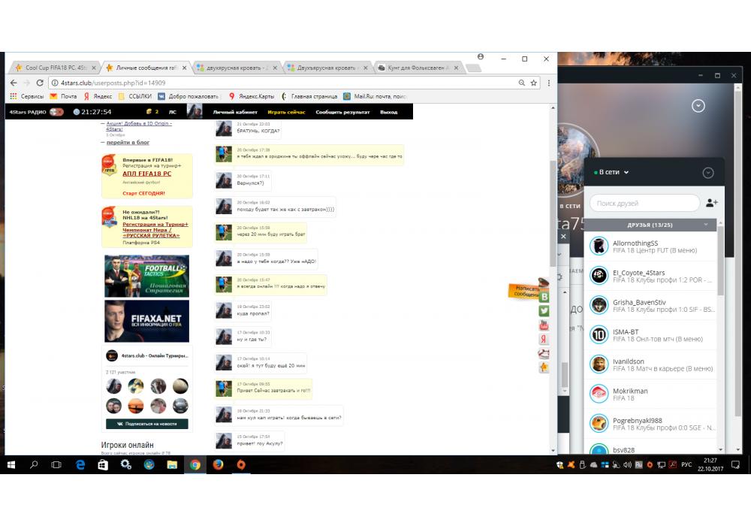Open Windows taskbar search
The height and width of the screenshot is (526, 751).
[34, 464]
